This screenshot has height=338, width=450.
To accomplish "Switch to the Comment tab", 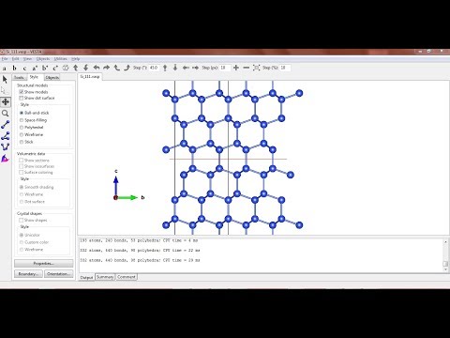I will tap(127, 277).
